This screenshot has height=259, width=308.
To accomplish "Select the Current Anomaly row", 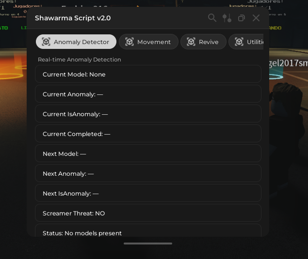I will coord(148,94).
